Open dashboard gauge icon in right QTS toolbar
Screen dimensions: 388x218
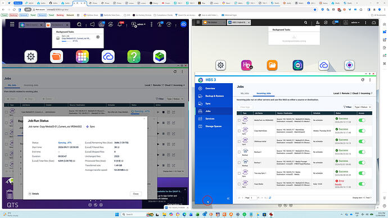point(374,22)
